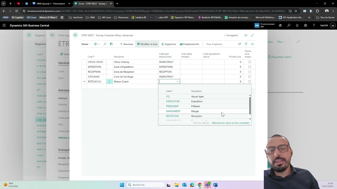
Task: Click Sélectionner dans la liste complète
Action: tap(230, 123)
